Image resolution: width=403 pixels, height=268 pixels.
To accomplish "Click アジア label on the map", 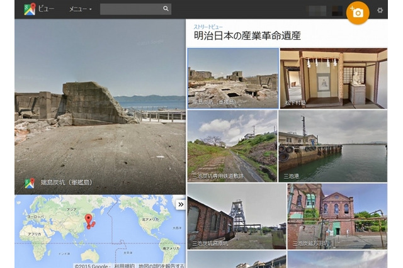I will (71, 209).
